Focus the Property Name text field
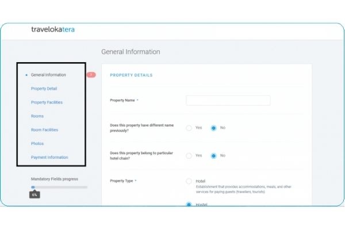The image size is (345, 230). (228, 101)
